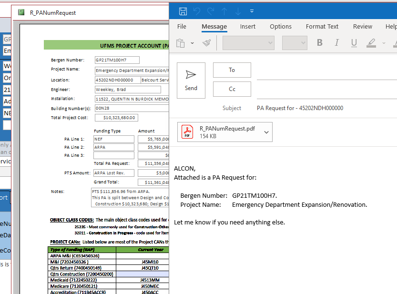Click the Undo arrow icon

(x=197, y=11)
